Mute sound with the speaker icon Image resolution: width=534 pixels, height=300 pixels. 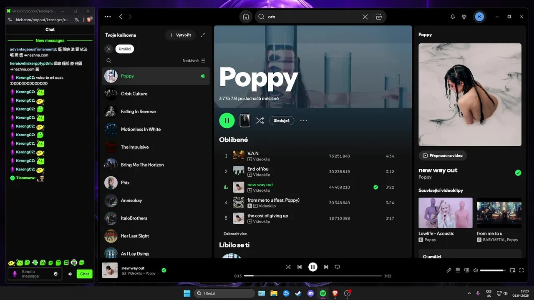[x=475, y=270]
